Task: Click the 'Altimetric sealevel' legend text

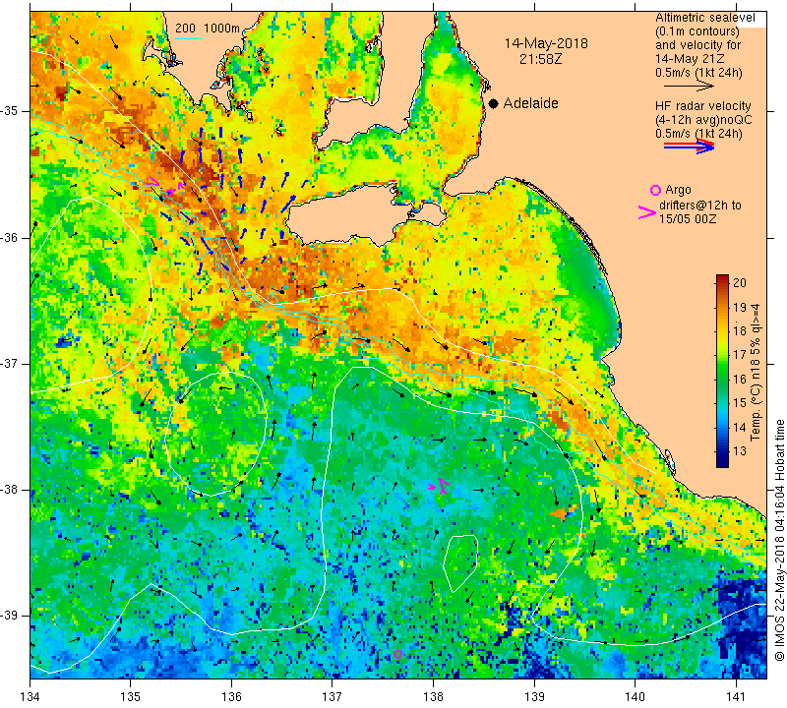Action: point(704,18)
